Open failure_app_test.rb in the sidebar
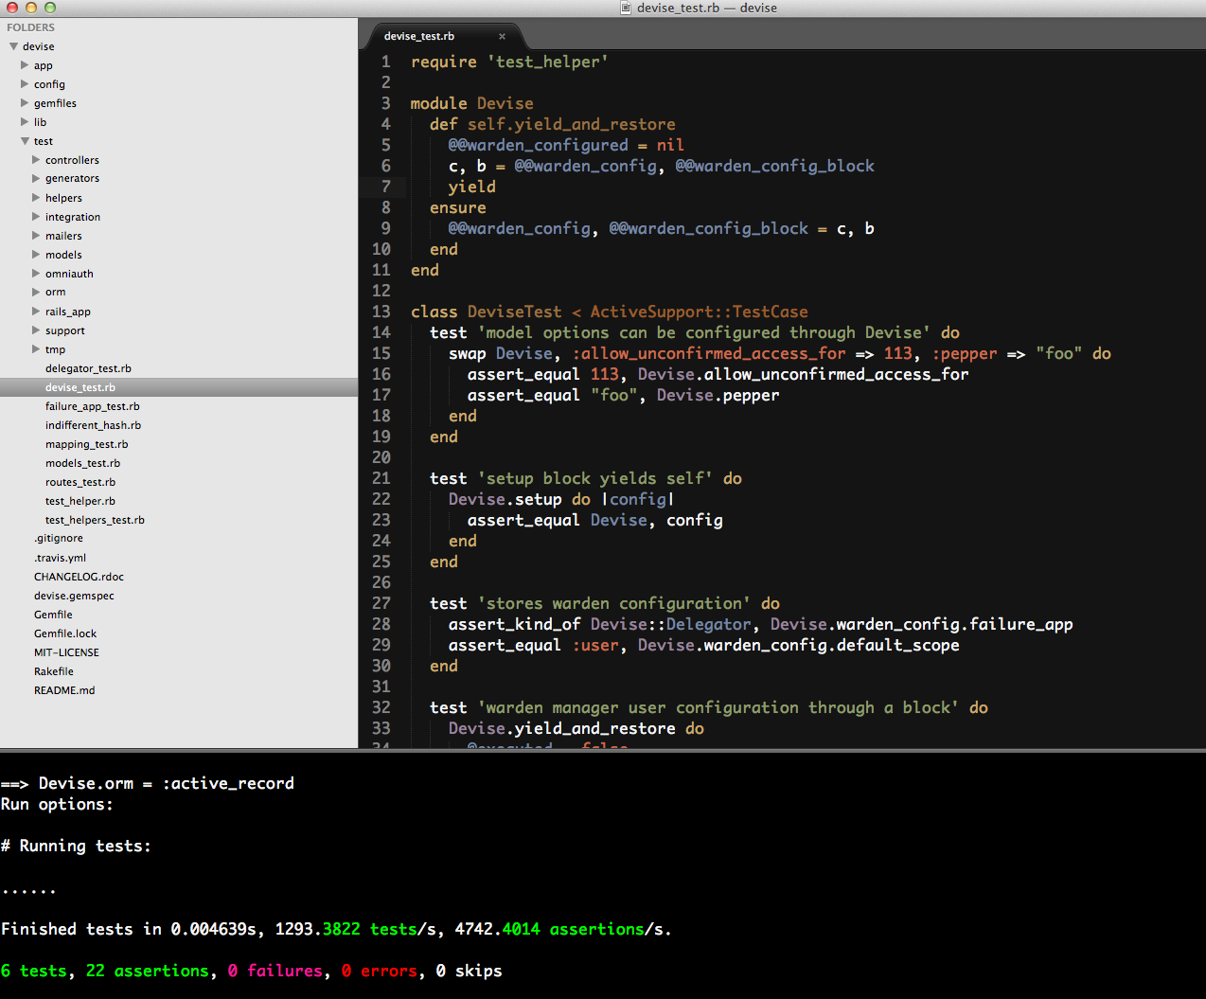 (x=92, y=406)
